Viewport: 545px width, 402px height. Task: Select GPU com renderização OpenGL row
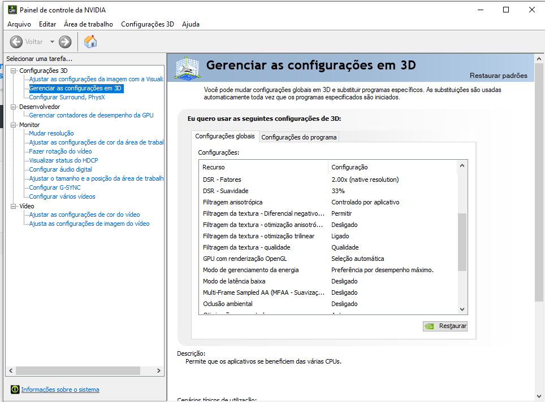(x=328, y=259)
